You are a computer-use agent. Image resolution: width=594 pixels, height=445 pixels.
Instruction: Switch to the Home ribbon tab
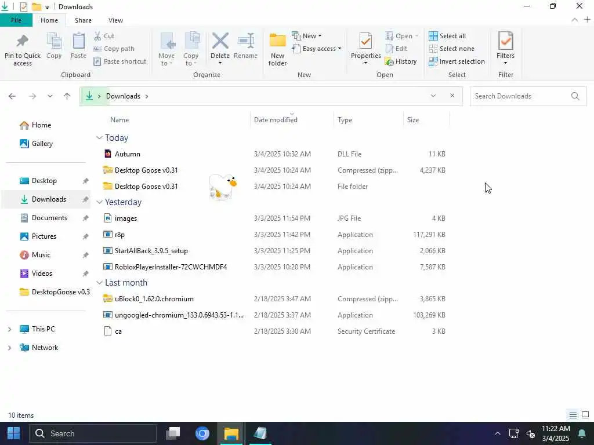tap(49, 20)
